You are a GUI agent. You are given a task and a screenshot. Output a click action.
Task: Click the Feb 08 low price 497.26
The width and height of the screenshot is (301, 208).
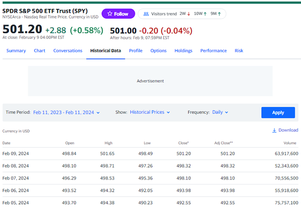145,166
